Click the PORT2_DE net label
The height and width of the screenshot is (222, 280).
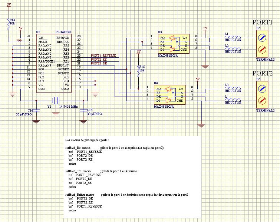99,63
